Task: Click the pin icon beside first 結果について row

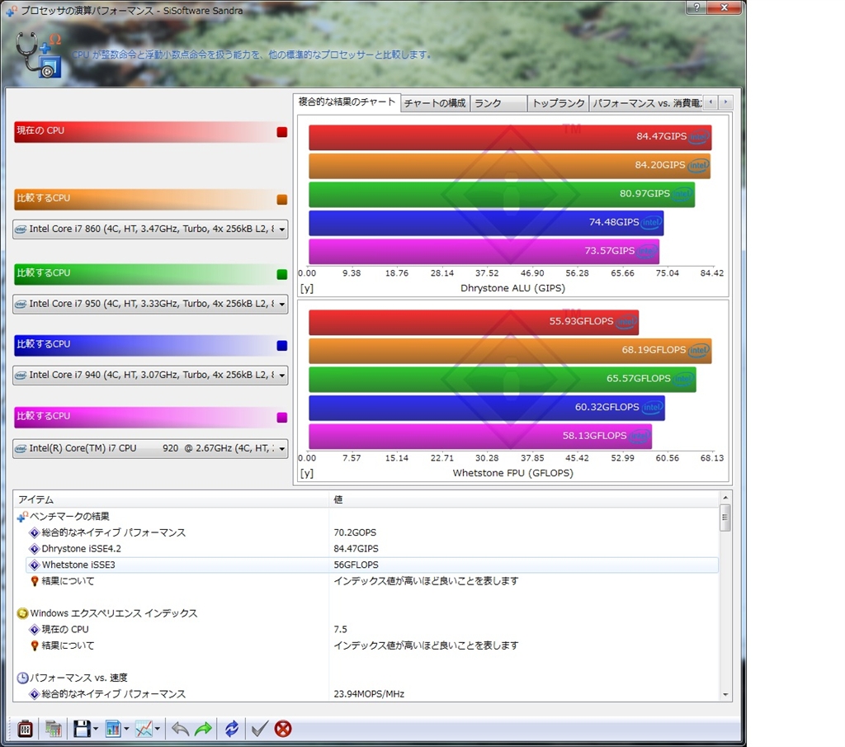Action: (x=35, y=581)
